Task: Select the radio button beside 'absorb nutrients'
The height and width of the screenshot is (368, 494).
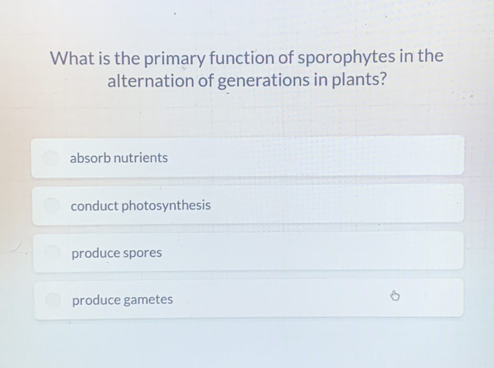Action: coord(52,158)
